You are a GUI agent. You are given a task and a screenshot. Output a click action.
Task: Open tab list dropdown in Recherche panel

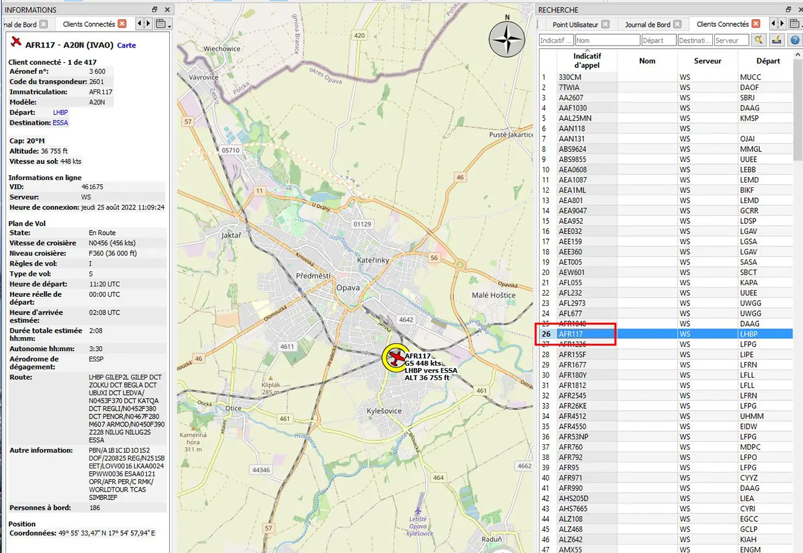click(x=796, y=24)
